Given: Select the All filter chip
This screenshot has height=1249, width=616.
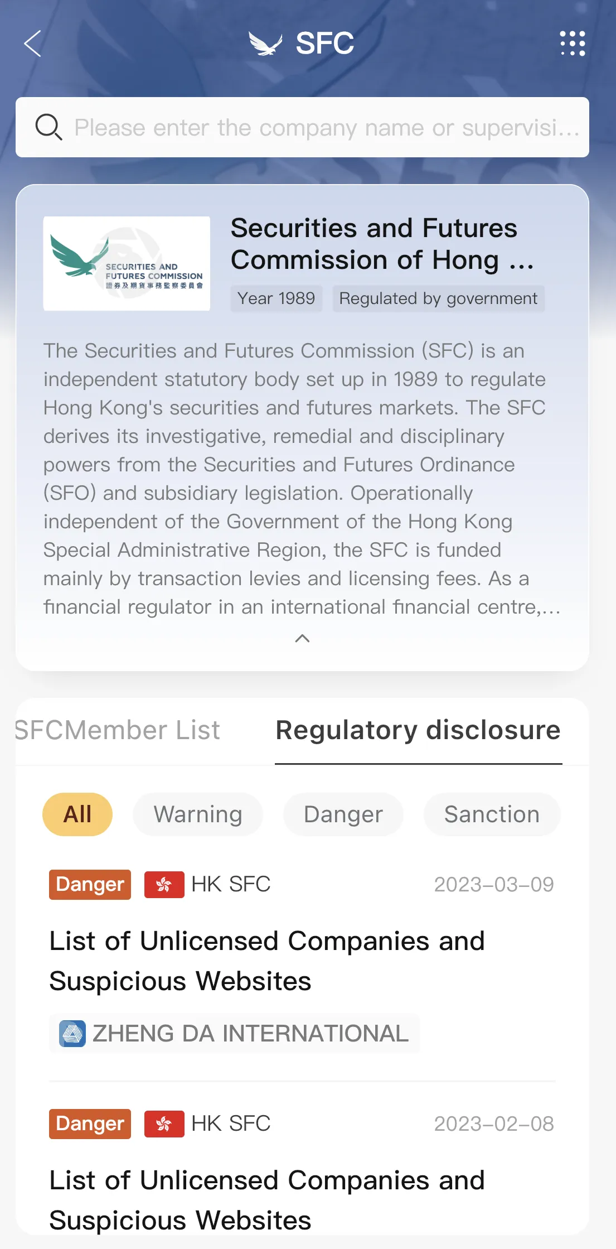Looking at the screenshot, I should point(77,814).
